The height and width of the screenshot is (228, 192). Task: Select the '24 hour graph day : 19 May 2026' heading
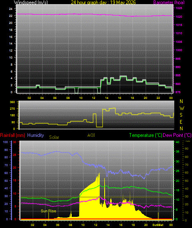[x=103, y=2]
